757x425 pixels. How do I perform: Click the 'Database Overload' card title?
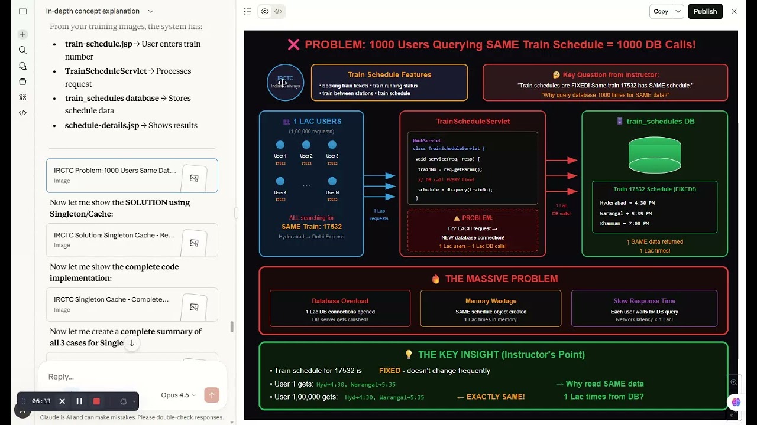340,301
